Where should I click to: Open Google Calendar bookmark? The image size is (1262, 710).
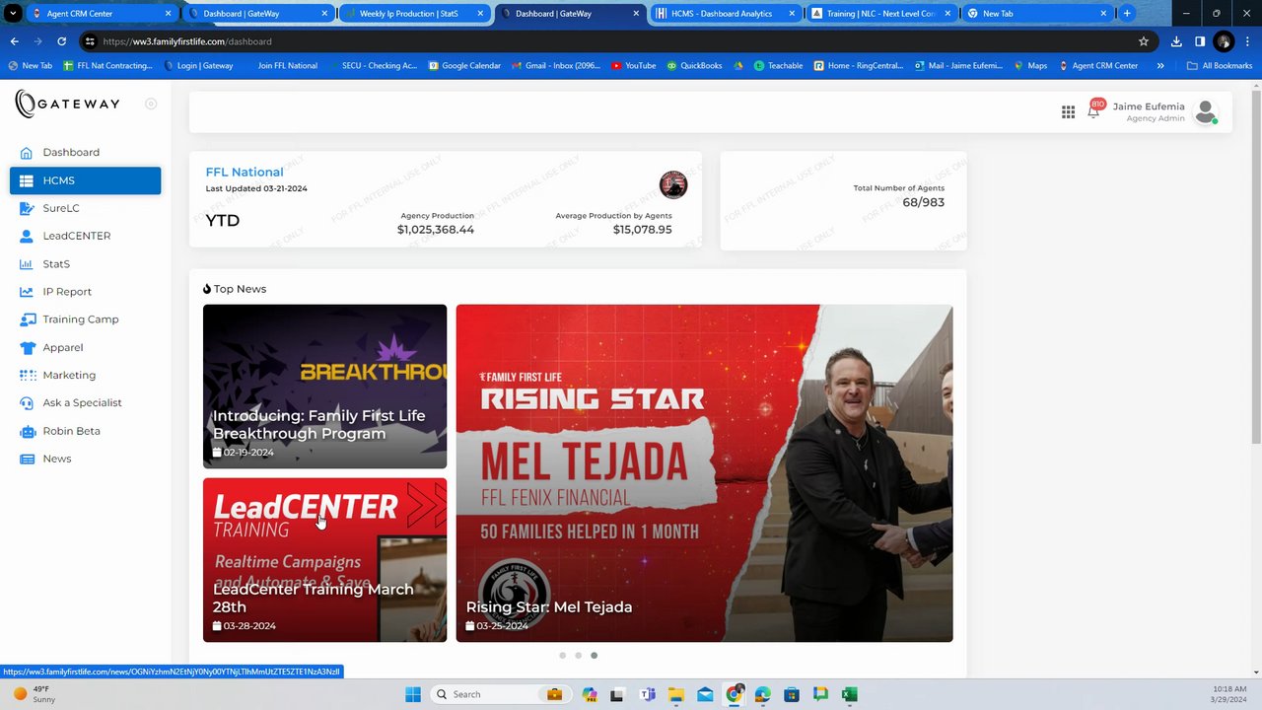pos(464,66)
